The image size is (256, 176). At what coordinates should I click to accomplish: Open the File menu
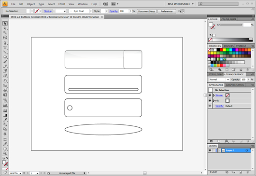pyautogui.click(x=13, y=4)
